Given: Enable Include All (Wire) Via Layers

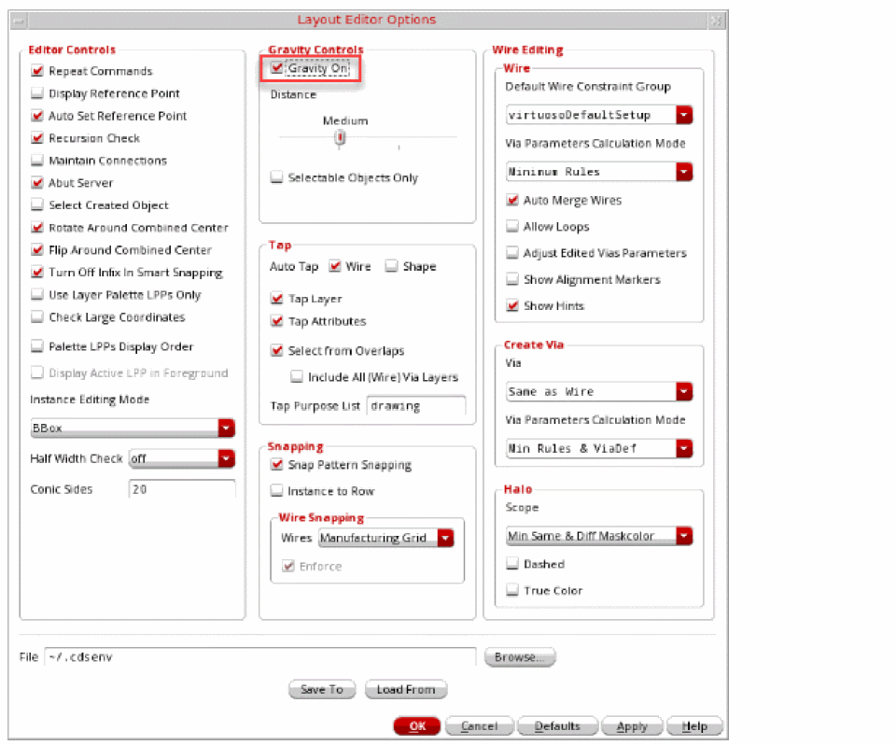Looking at the screenshot, I should tap(297, 376).
